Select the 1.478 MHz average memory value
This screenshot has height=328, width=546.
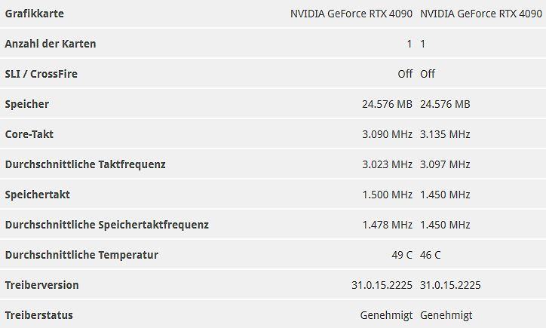point(387,225)
